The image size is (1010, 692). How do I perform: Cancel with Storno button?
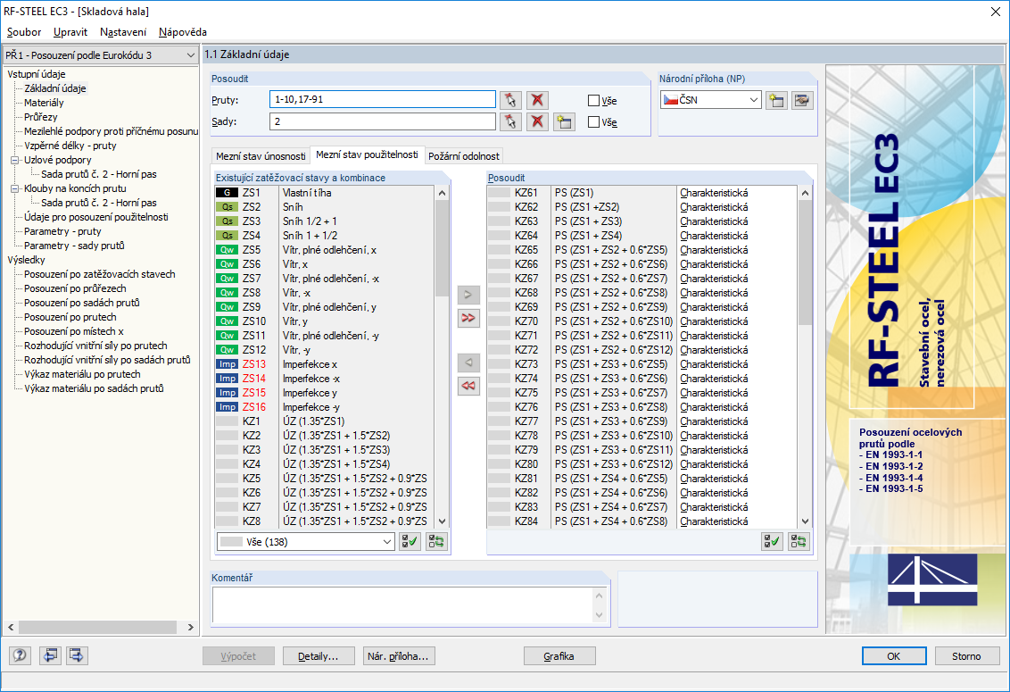pos(966,656)
